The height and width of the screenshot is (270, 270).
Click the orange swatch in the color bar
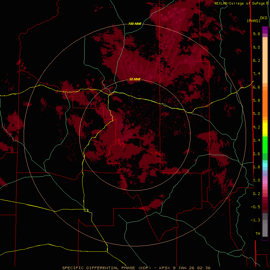tap(265, 103)
